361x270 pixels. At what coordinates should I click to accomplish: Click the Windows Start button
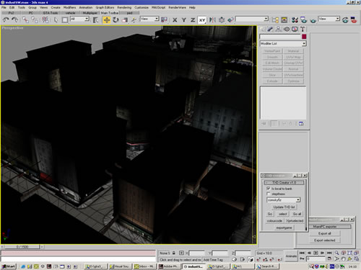9,266
